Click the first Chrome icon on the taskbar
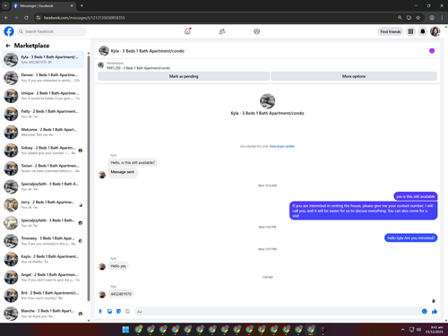Image resolution: width=448 pixels, height=336 pixels. point(138,330)
